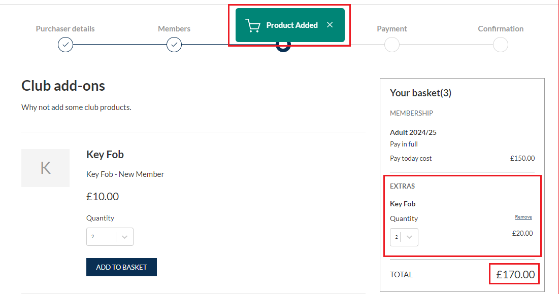Click the Key Fob product title
Viewport: 559px width, 294px height.
pos(105,155)
